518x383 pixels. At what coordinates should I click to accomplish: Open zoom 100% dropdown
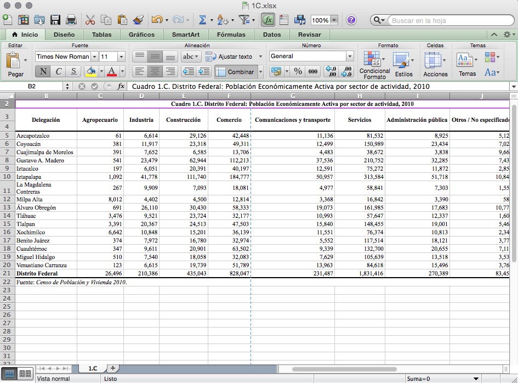pyautogui.click(x=334, y=20)
